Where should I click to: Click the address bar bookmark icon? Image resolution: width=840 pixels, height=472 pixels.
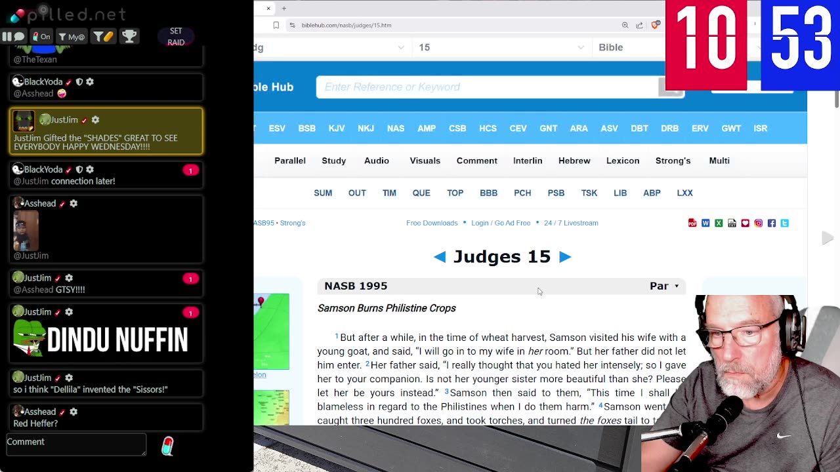tap(276, 25)
